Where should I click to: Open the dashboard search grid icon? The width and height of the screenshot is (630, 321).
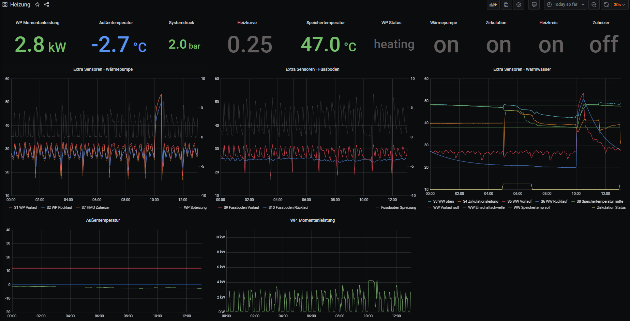pyautogui.click(x=5, y=5)
